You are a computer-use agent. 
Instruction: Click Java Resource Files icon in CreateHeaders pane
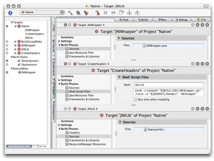pyautogui.click(x=67, y=95)
